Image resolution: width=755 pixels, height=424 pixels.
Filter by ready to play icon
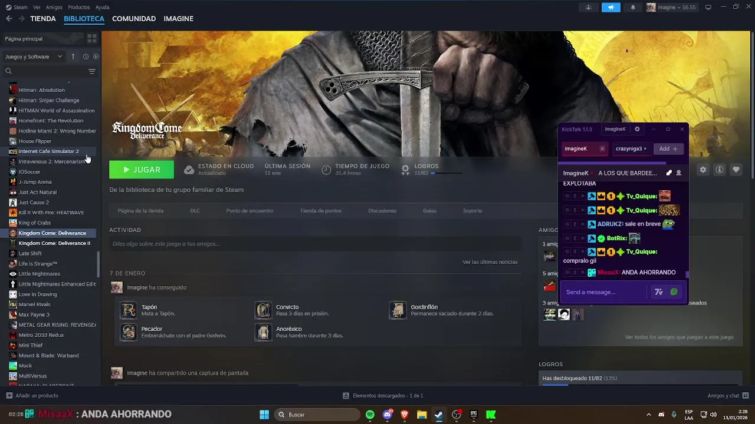click(96, 57)
